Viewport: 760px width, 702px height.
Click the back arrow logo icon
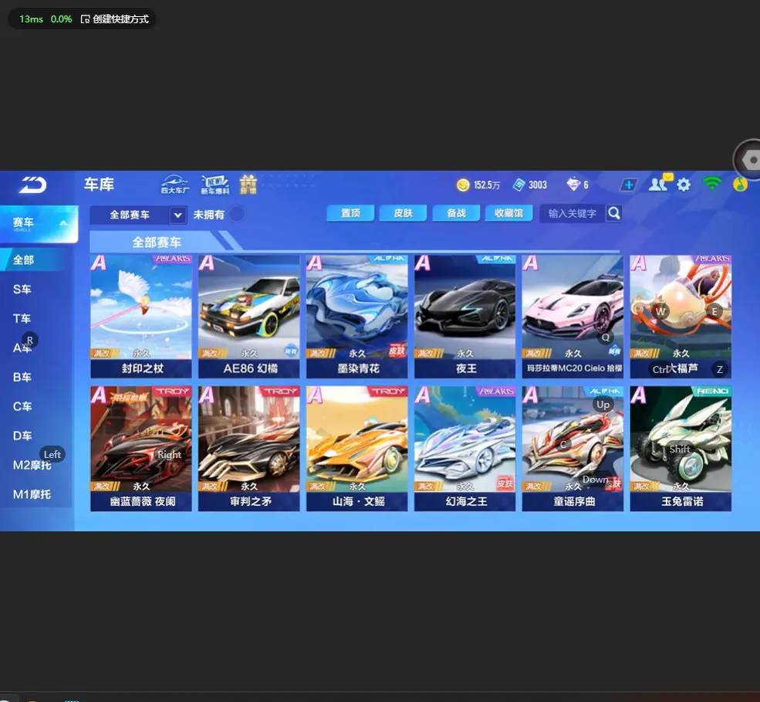(32, 185)
